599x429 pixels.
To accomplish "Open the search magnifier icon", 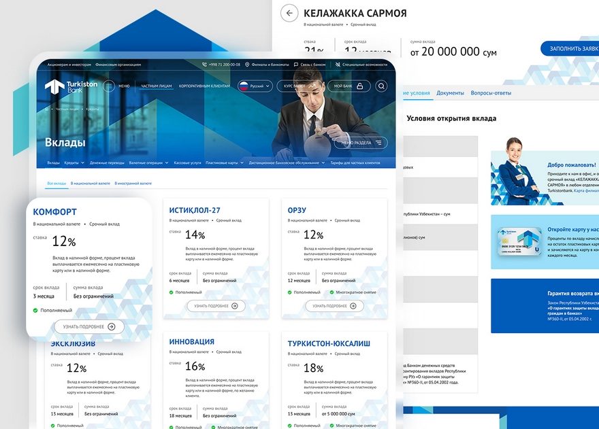I will [x=381, y=86].
